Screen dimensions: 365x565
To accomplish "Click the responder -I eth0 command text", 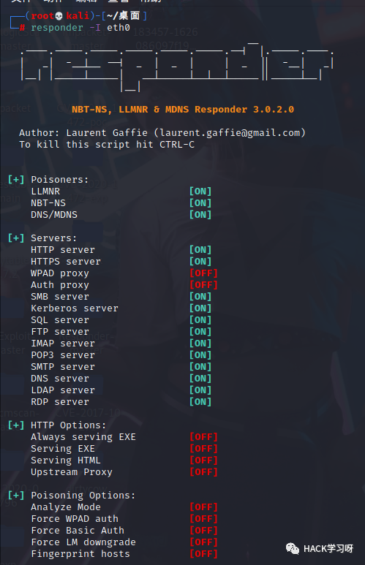I will (x=80, y=28).
